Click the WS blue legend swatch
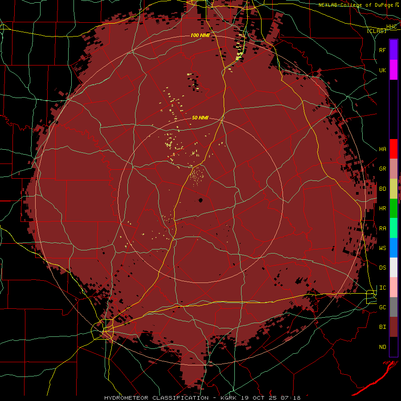This screenshot has width=401, height=401. click(393, 248)
